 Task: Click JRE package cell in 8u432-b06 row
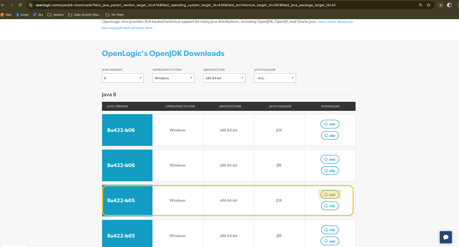coord(279,165)
